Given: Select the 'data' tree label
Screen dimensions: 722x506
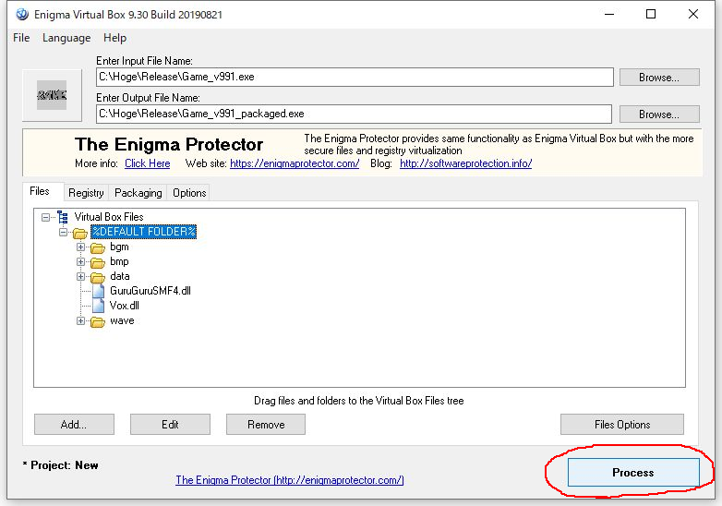Looking at the screenshot, I should 120,276.
